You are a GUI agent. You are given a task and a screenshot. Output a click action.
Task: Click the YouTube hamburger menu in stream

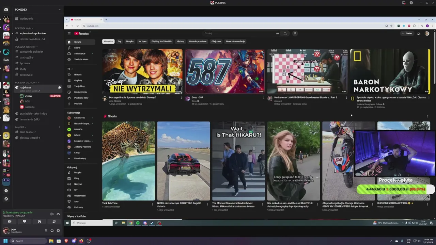point(69,33)
